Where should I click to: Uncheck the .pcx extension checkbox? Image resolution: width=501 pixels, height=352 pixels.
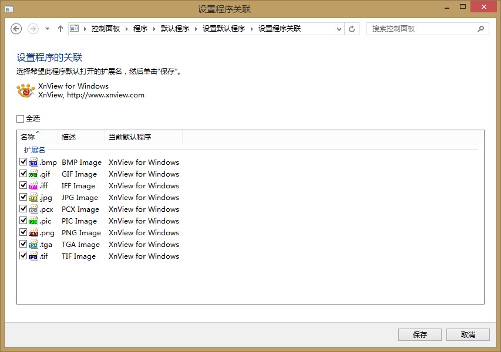click(x=23, y=209)
